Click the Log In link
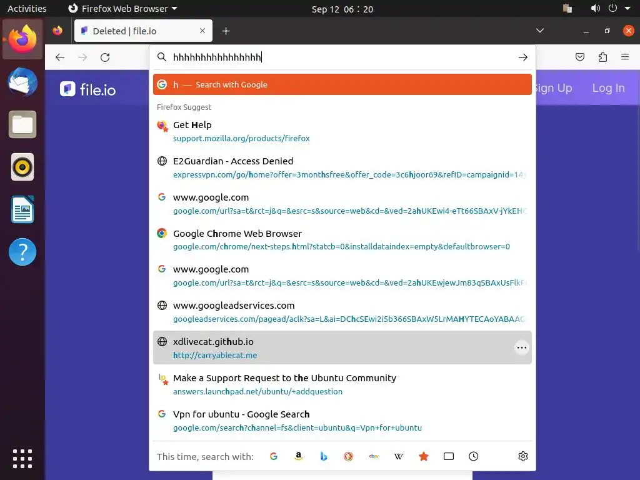 608,87
